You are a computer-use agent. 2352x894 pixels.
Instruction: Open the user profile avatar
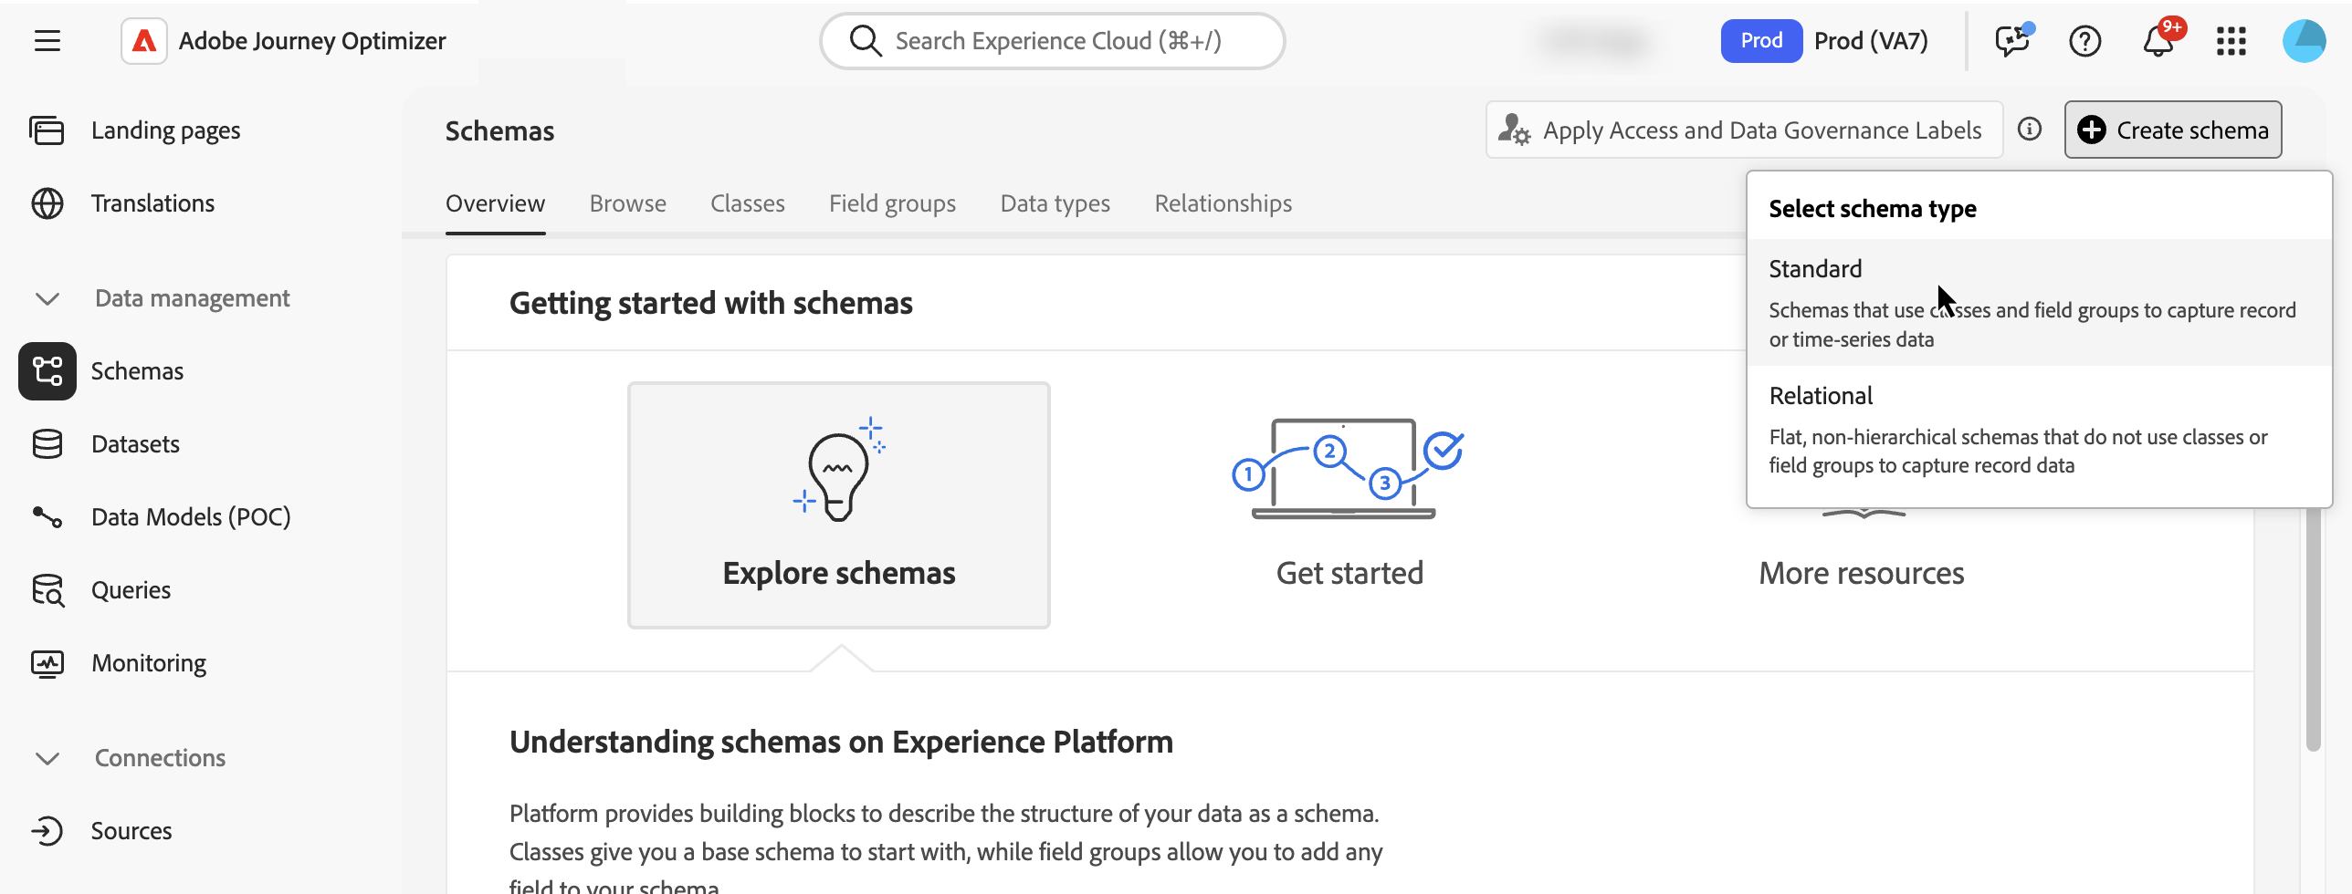(x=2304, y=41)
